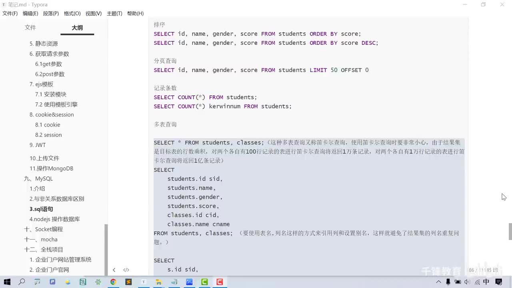
Task: Show hidden system tray icons
Action: (x=439, y=282)
